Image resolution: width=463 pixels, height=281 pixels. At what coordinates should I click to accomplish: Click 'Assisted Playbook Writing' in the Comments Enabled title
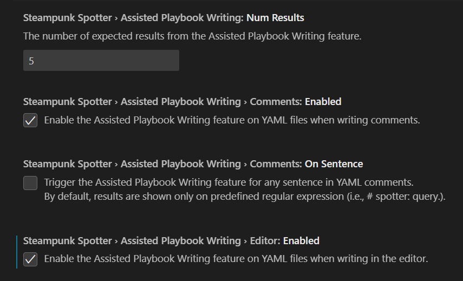tap(180, 102)
